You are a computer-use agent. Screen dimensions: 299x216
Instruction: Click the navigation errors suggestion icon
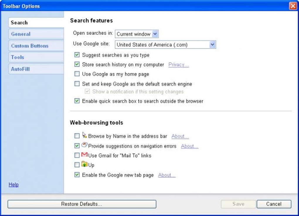pos(84,145)
